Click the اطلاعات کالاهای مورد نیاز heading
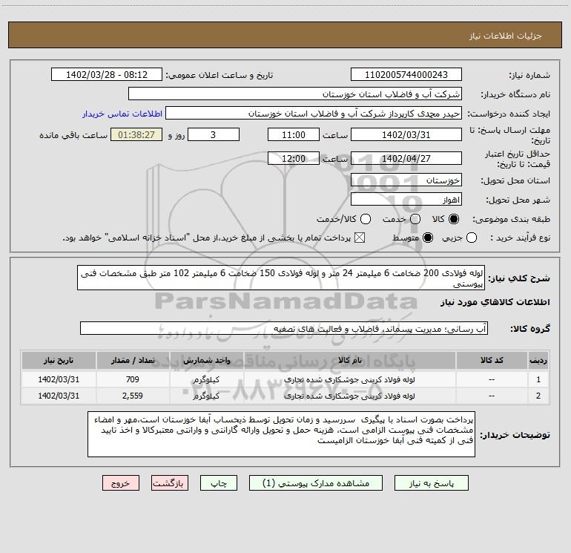The width and height of the screenshot is (571, 553). click(495, 302)
